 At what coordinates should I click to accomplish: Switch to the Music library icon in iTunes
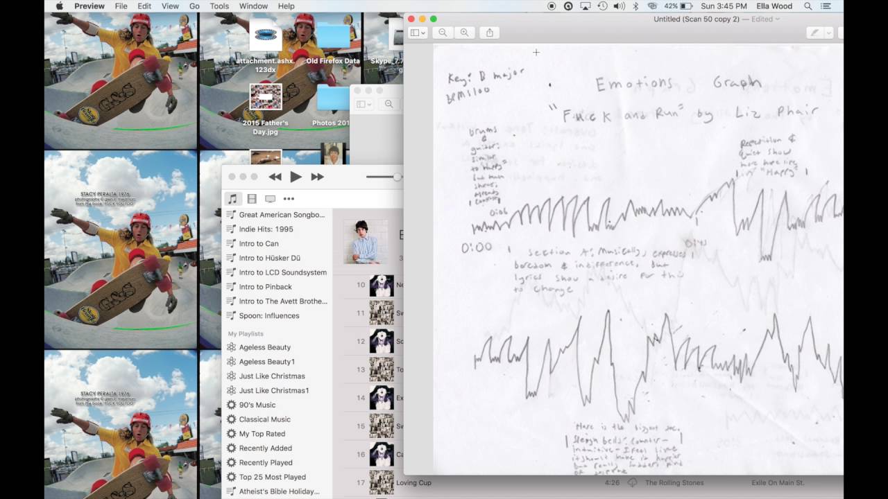coord(233,199)
